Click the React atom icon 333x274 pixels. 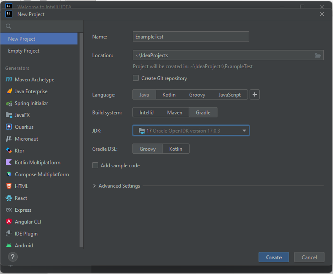pyautogui.click(x=9, y=198)
